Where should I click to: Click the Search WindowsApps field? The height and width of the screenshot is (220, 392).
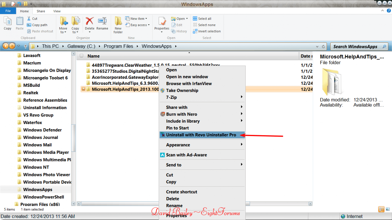point(359,46)
